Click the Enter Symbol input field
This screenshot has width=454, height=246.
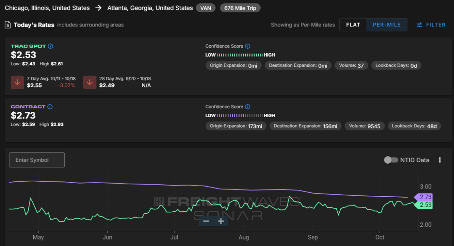click(37, 160)
